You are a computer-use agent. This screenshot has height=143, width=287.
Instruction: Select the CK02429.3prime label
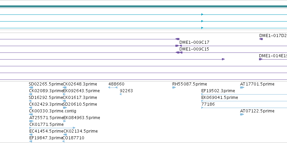point(46,104)
